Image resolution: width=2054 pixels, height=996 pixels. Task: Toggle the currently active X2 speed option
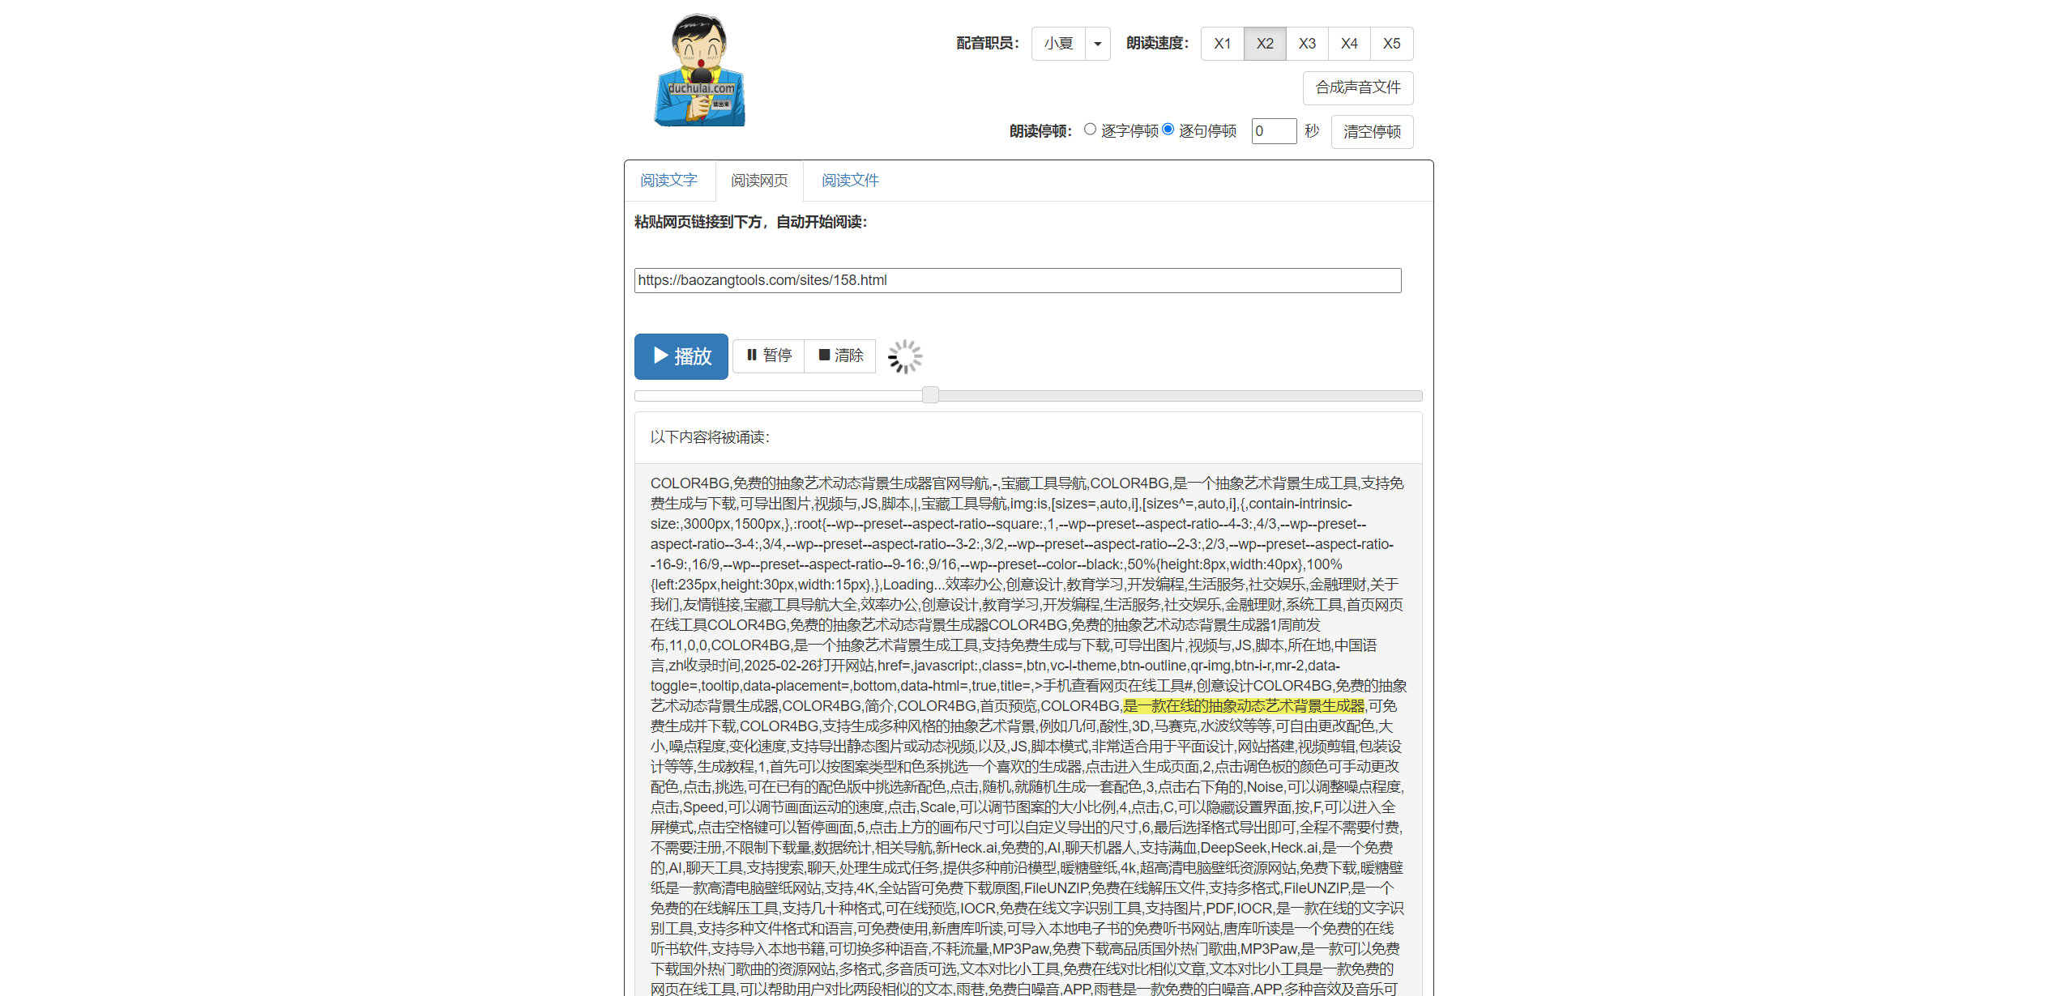pyautogui.click(x=1265, y=44)
